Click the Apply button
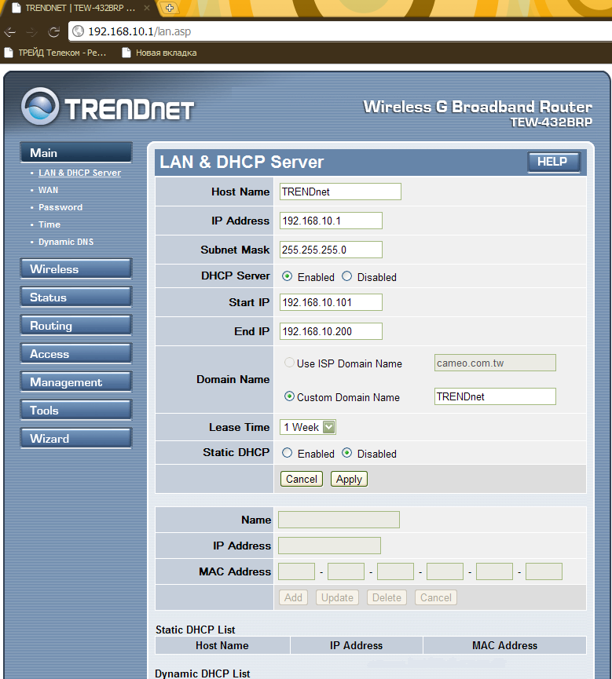 pyautogui.click(x=349, y=479)
